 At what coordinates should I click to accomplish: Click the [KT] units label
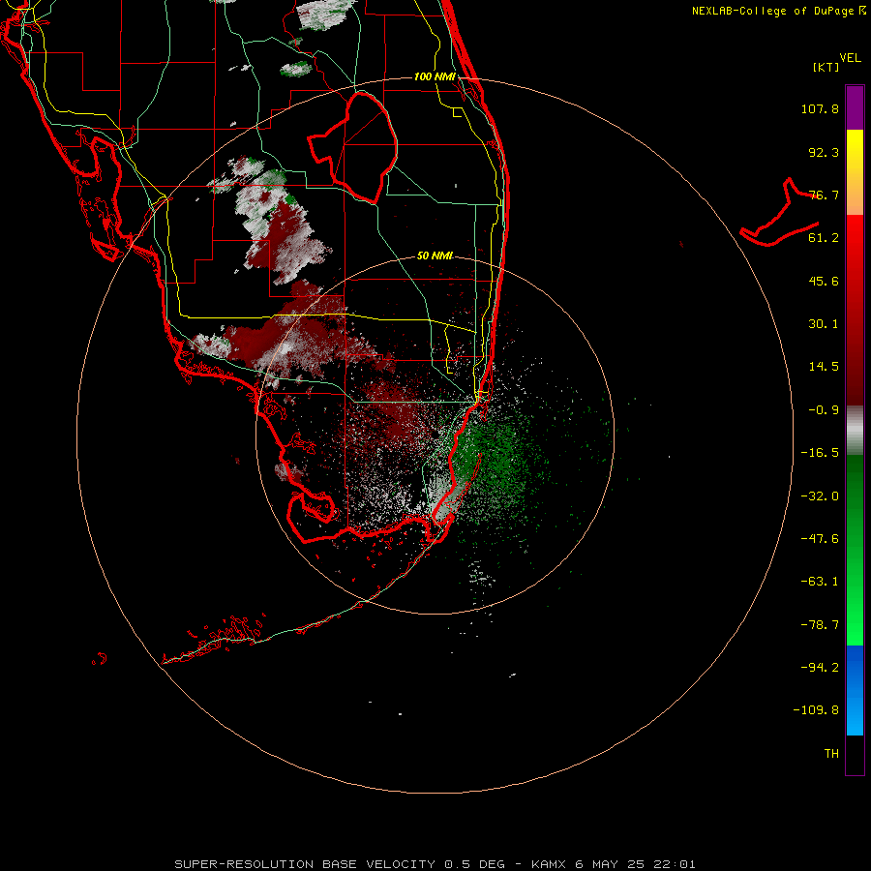(x=826, y=67)
